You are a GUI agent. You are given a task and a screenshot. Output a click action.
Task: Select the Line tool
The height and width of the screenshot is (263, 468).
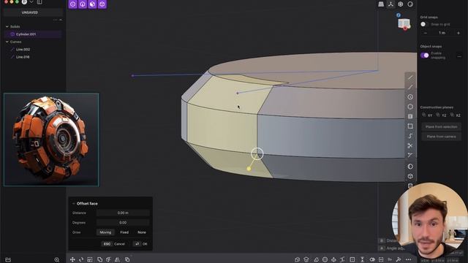[410, 77]
